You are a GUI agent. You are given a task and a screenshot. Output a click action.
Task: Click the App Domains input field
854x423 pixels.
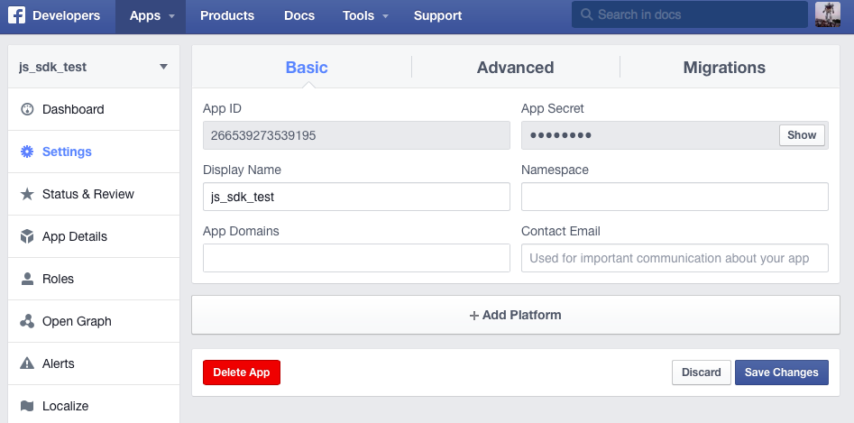tap(356, 258)
